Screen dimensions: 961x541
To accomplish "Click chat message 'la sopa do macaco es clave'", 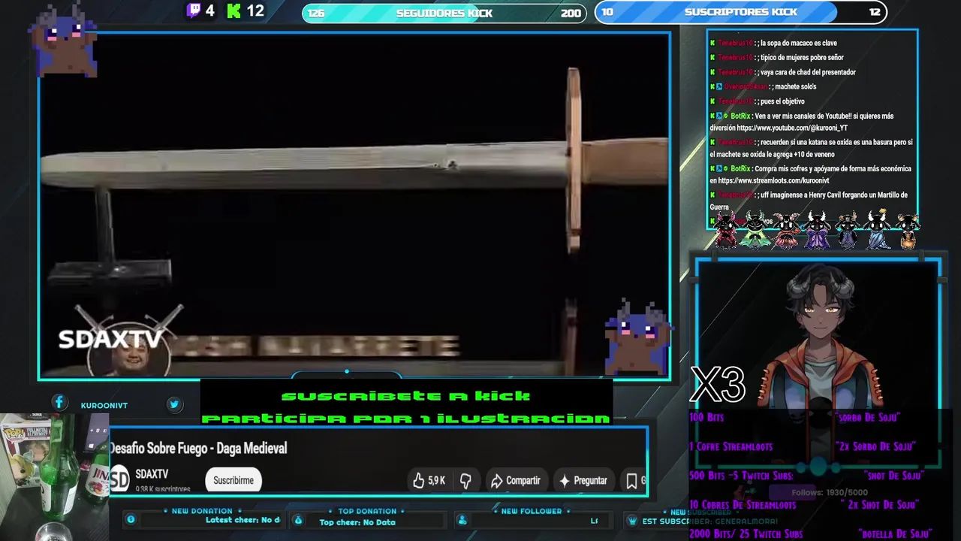I will 798,43.
